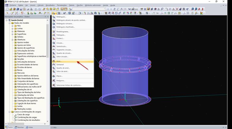This screenshot has width=232, height=129.
Task: Select Casos de carga tree item
Action: (23, 115)
